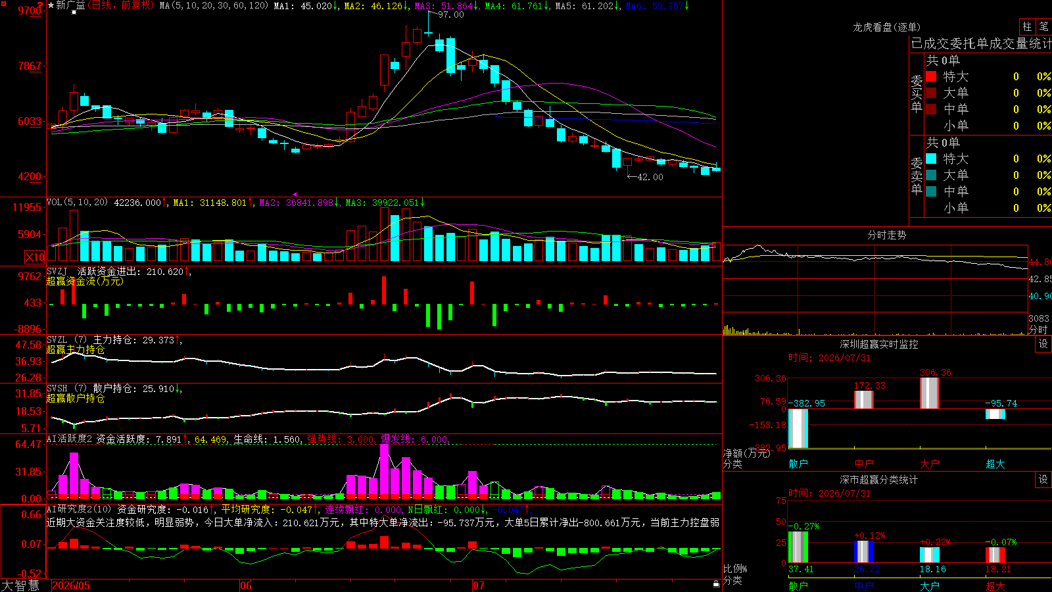Select the MA(5,10,20,30,60,120) indicator label
This screenshot has width=1052, height=592.
coord(214,5)
